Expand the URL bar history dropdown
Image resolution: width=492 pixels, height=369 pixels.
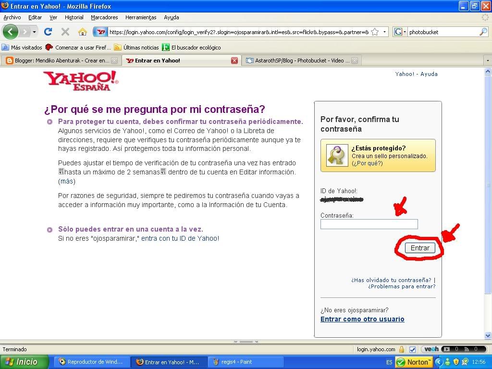[384, 32]
